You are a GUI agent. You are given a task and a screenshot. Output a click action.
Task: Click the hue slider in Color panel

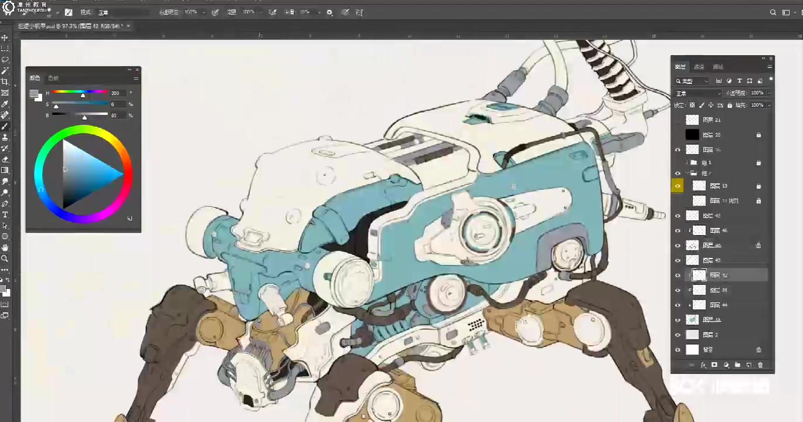(80, 93)
